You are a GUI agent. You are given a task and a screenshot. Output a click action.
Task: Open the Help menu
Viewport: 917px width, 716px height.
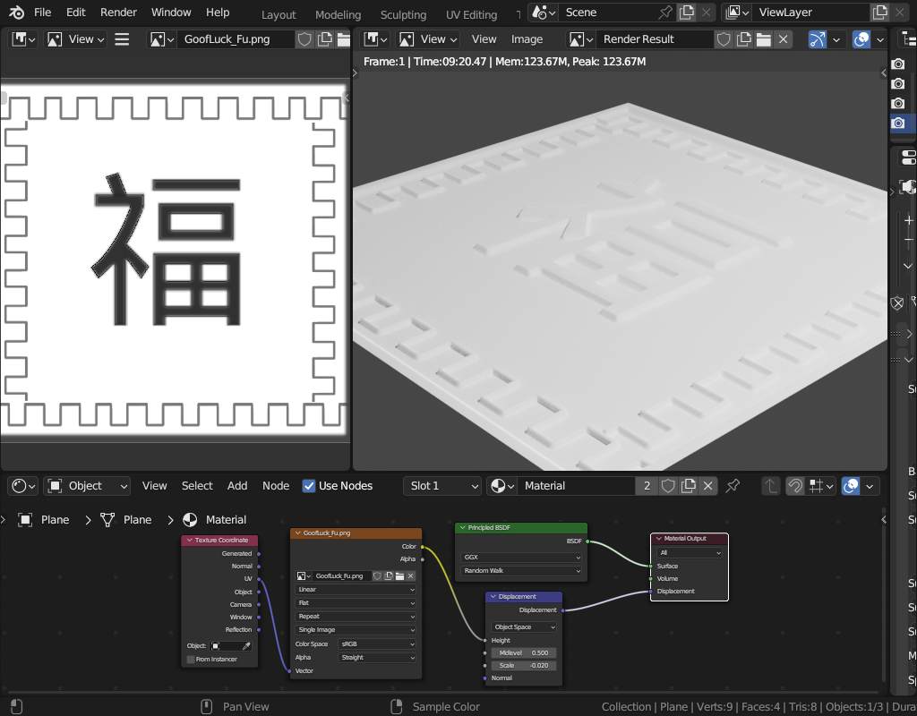pos(218,12)
